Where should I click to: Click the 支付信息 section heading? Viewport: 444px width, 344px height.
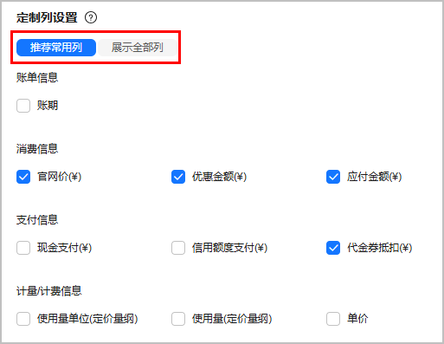[x=37, y=220]
